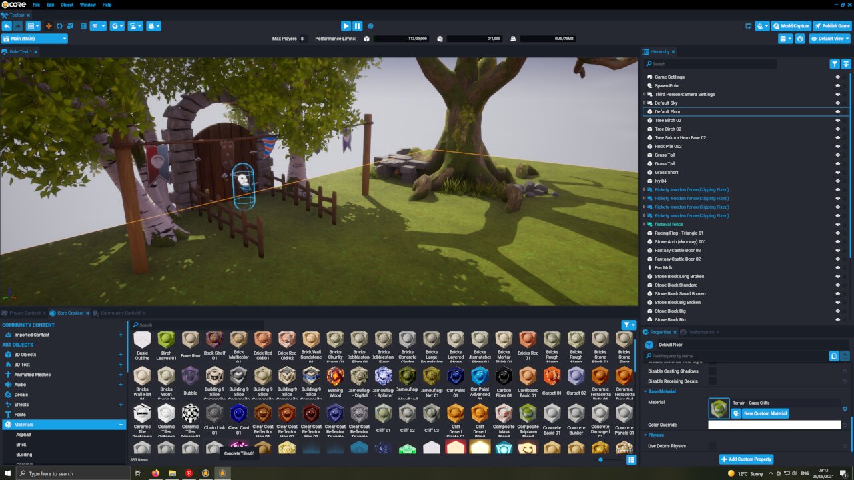This screenshot has width=854, height=480.
Task: Collapse the Base Material section
Action: [x=645, y=391]
